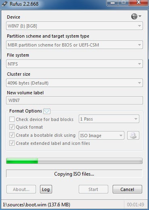Click the New volume label field

tap(74, 100)
